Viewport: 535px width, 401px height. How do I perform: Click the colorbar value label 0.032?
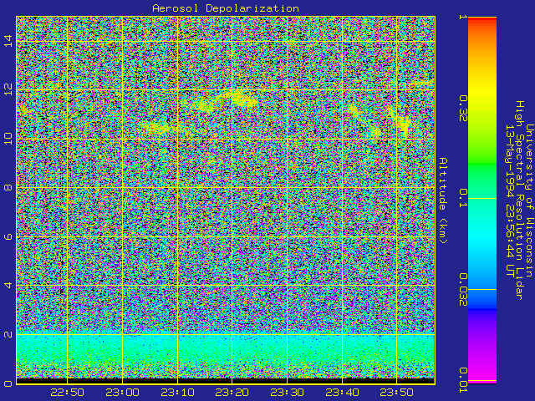[x=463, y=290]
